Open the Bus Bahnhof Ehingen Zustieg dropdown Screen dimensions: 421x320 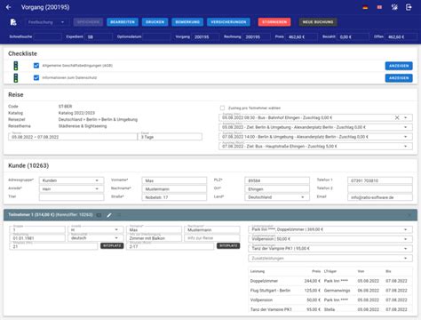(x=406, y=117)
